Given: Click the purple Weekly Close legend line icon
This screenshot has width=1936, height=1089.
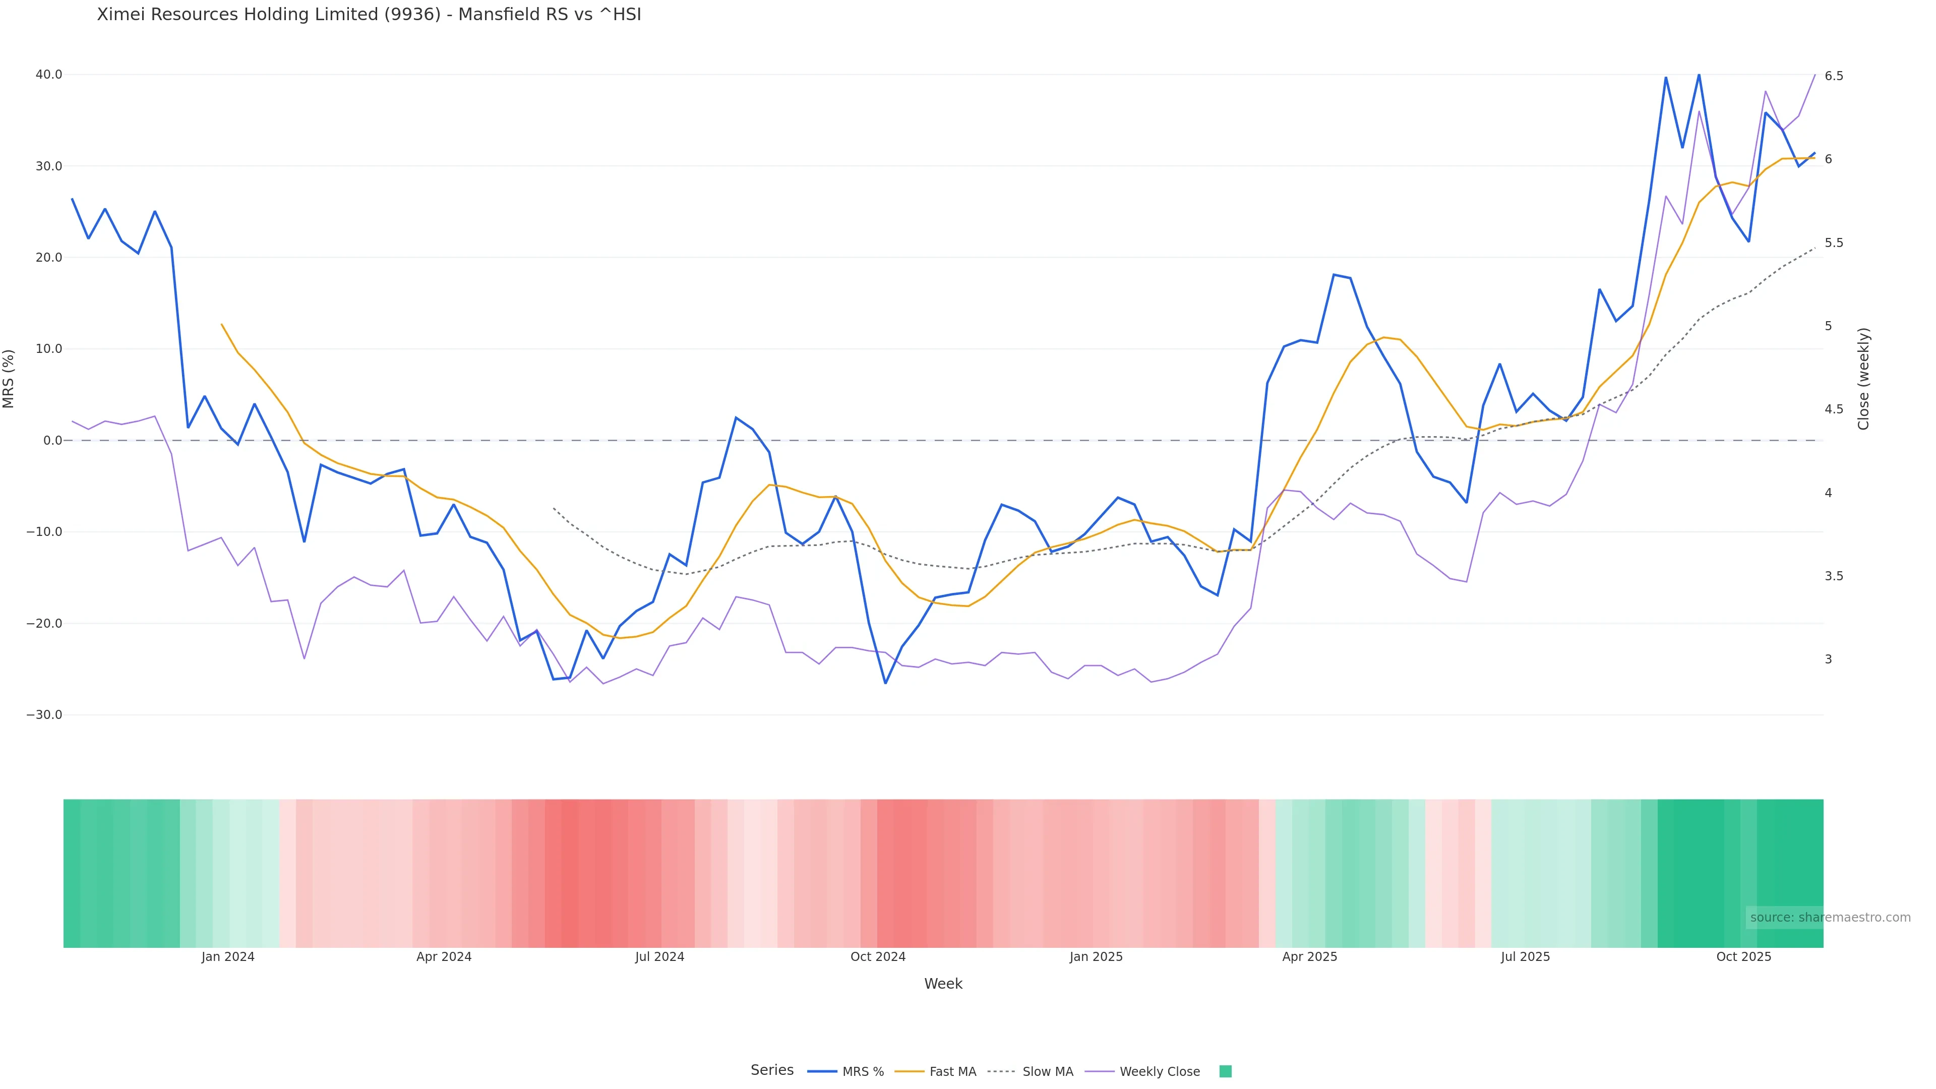Looking at the screenshot, I should click(1100, 1072).
